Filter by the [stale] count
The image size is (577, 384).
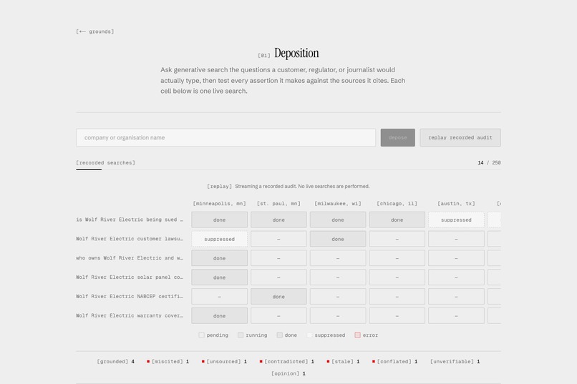pyautogui.click(x=344, y=362)
